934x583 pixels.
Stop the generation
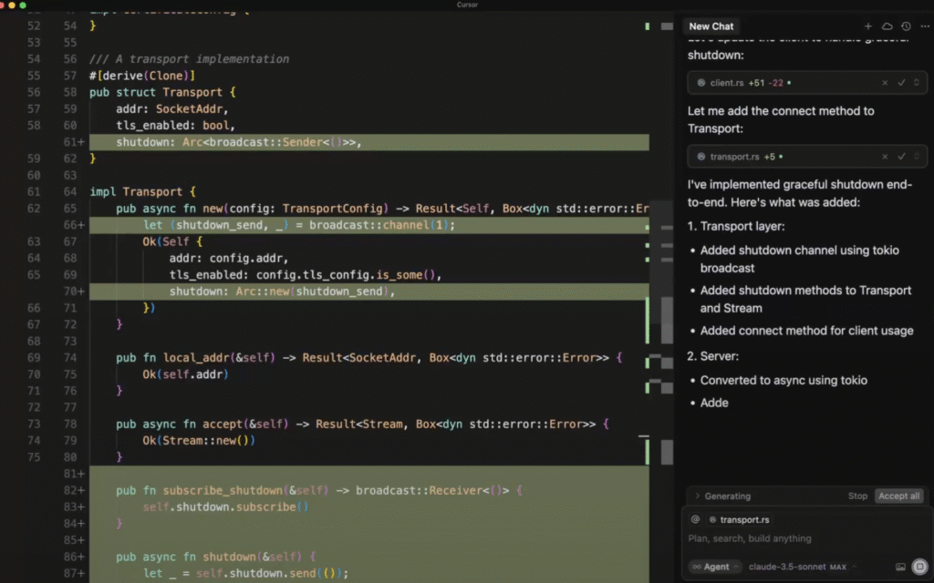point(857,496)
